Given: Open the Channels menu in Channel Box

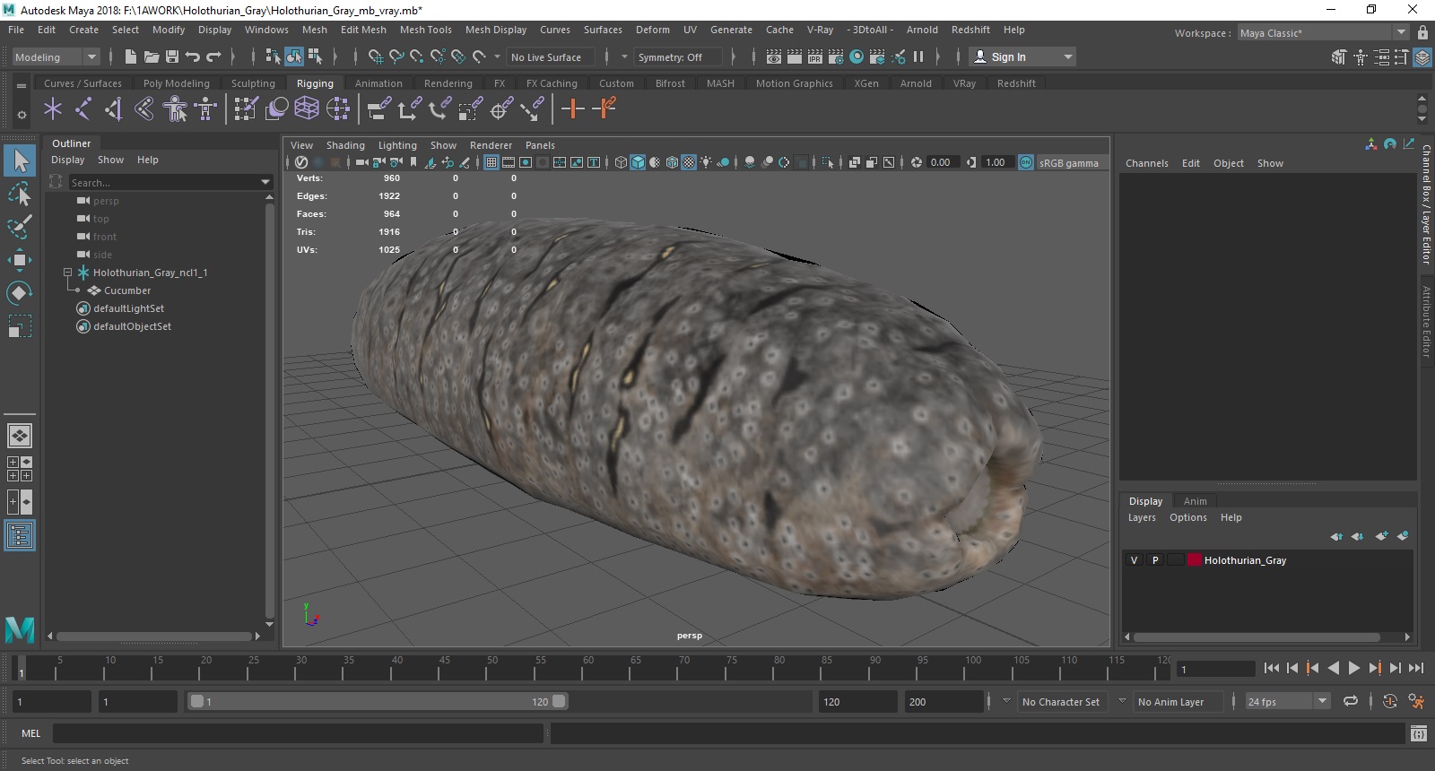Looking at the screenshot, I should pos(1147,163).
